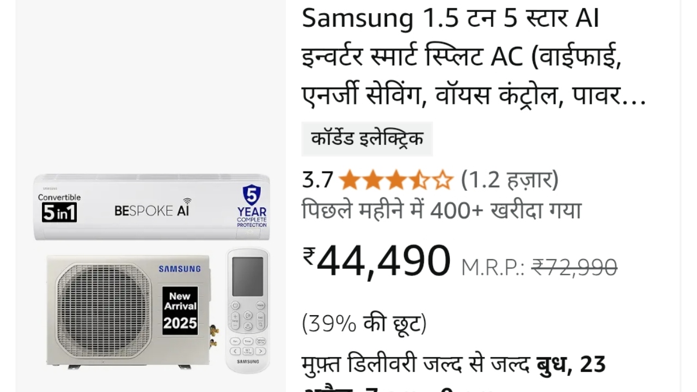This screenshot has width=697, height=392.
Task: Click the struck-through M.R.P. ₹72,990
Action: [574, 267]
